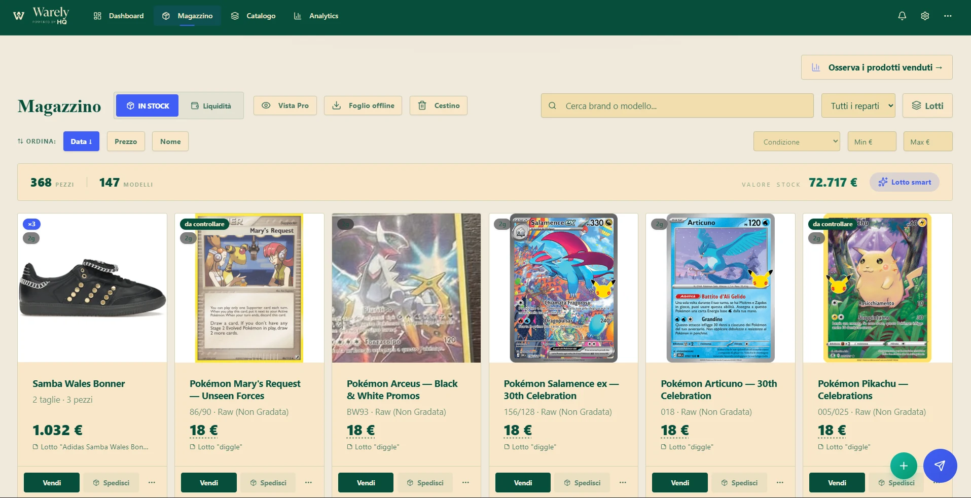Open more options for Mary's Request

click(x=308, y=483)
